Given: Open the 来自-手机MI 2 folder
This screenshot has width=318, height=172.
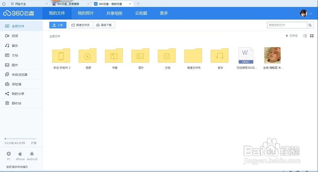Looking at the screenshot, I should click(61, 56).
